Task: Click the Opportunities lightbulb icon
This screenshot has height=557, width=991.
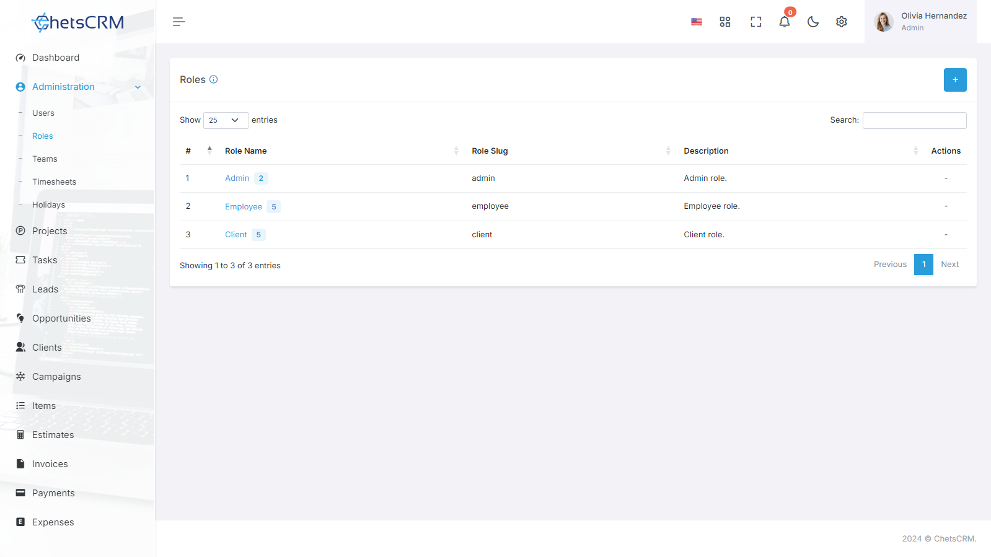Action: pos(20,318)
